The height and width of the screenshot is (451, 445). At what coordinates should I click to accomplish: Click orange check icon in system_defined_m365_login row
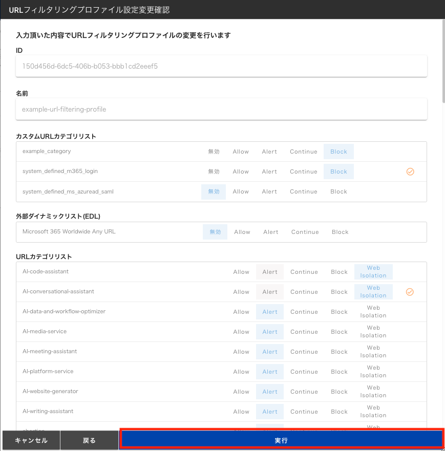coord(410,171)
